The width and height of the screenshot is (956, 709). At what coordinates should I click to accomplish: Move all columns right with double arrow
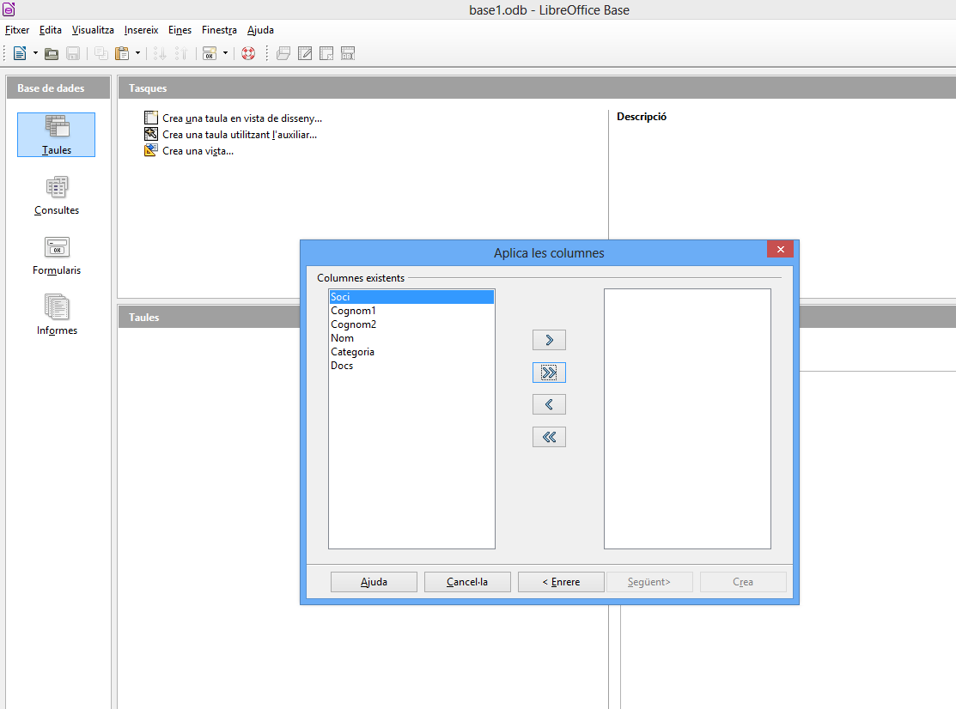pos(549,373)
